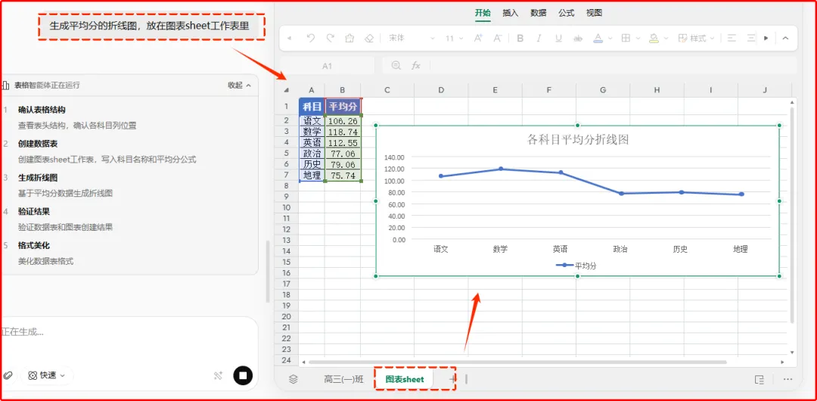The width and height of the screenshot is (817, 401).
Task: Select the cell containing 118.74
Action: pyautogui.click(x=343, y=132)
